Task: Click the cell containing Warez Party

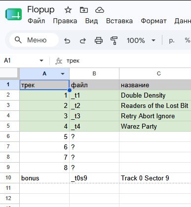Action: tap(155, 126)
